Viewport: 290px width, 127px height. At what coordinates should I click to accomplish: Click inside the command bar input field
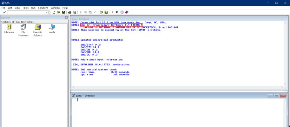click(26, 12)
